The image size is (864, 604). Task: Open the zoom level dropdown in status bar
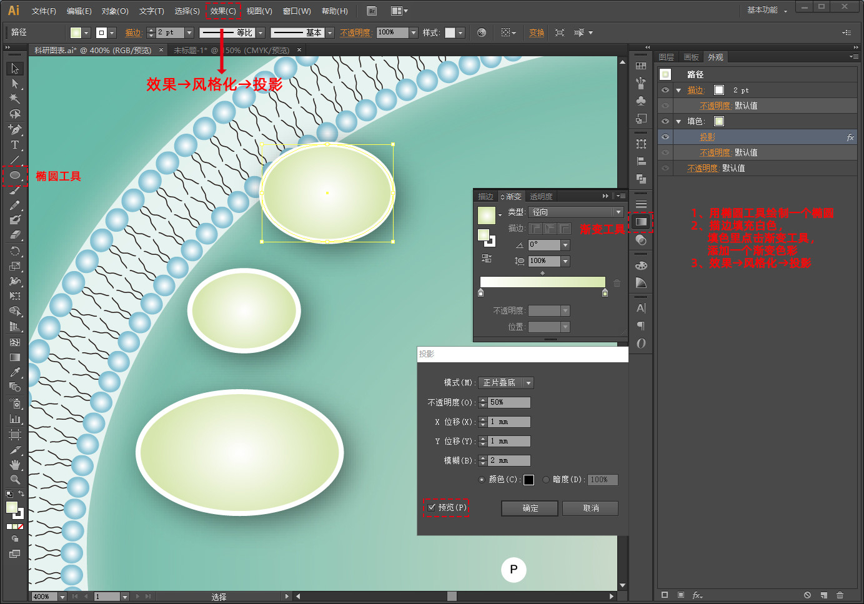coord(62,597)
